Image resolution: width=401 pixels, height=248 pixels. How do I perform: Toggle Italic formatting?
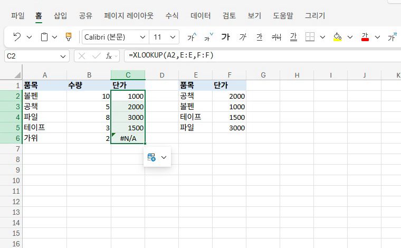tap(242, 37)
